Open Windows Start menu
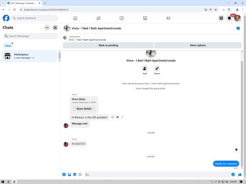Viewport: 246px width, 184px height. coord(2,182)
